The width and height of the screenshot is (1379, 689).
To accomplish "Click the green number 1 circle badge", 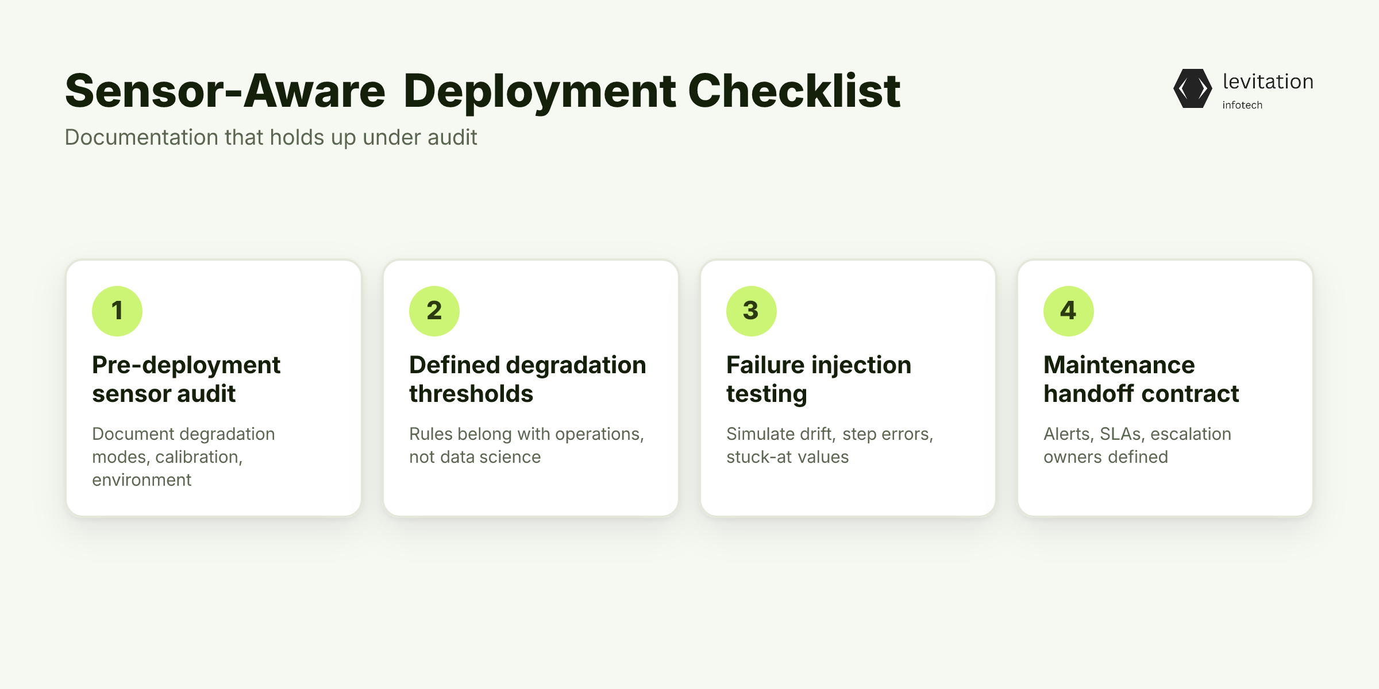I will (117, 311).
